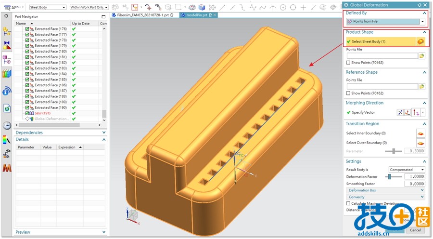Uncheck Extracted Face (176) checkbox

(27, 29)
